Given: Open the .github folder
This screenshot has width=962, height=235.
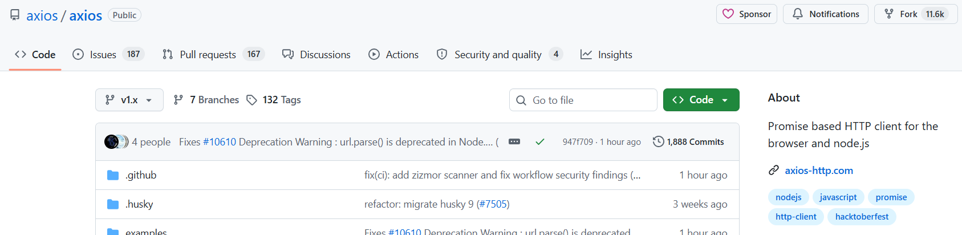Looking at the screenshot, I should 141,175.
